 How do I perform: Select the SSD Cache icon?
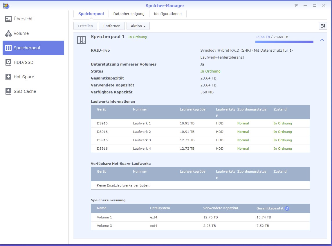(x=8, y=91)
